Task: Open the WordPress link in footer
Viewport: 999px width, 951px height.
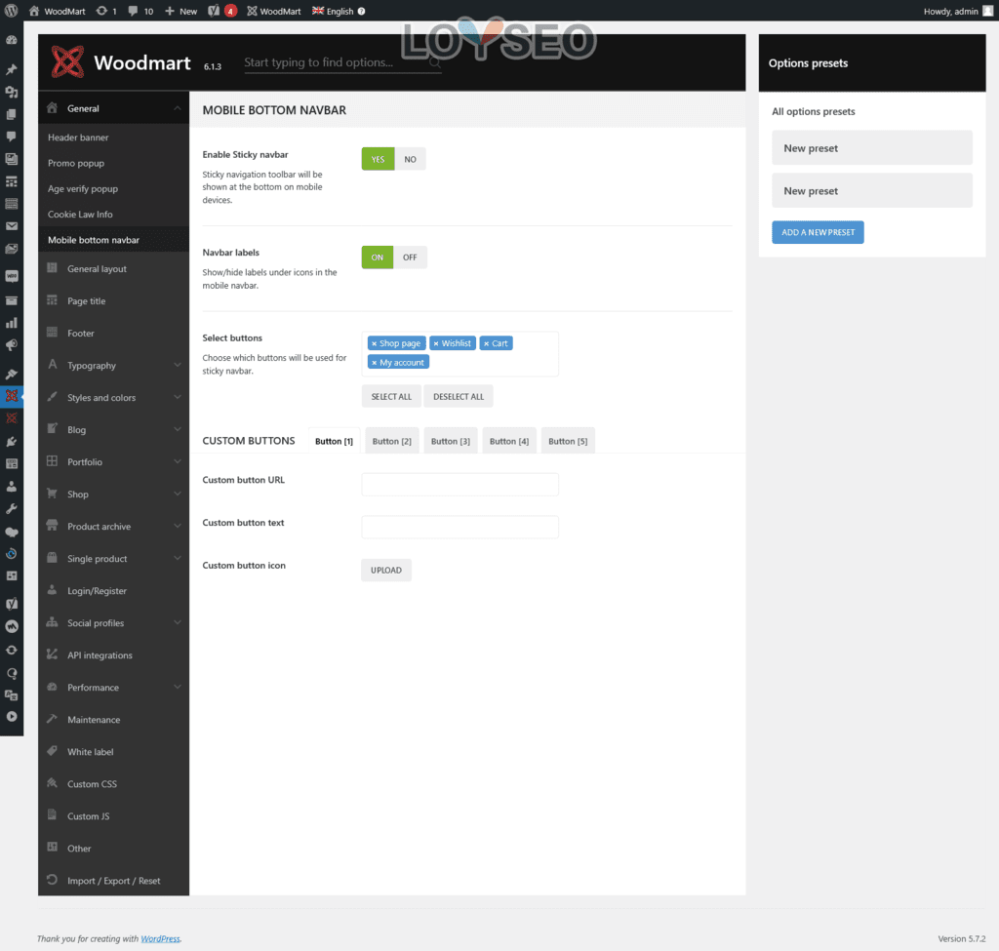Action: (x=161, y=938)
